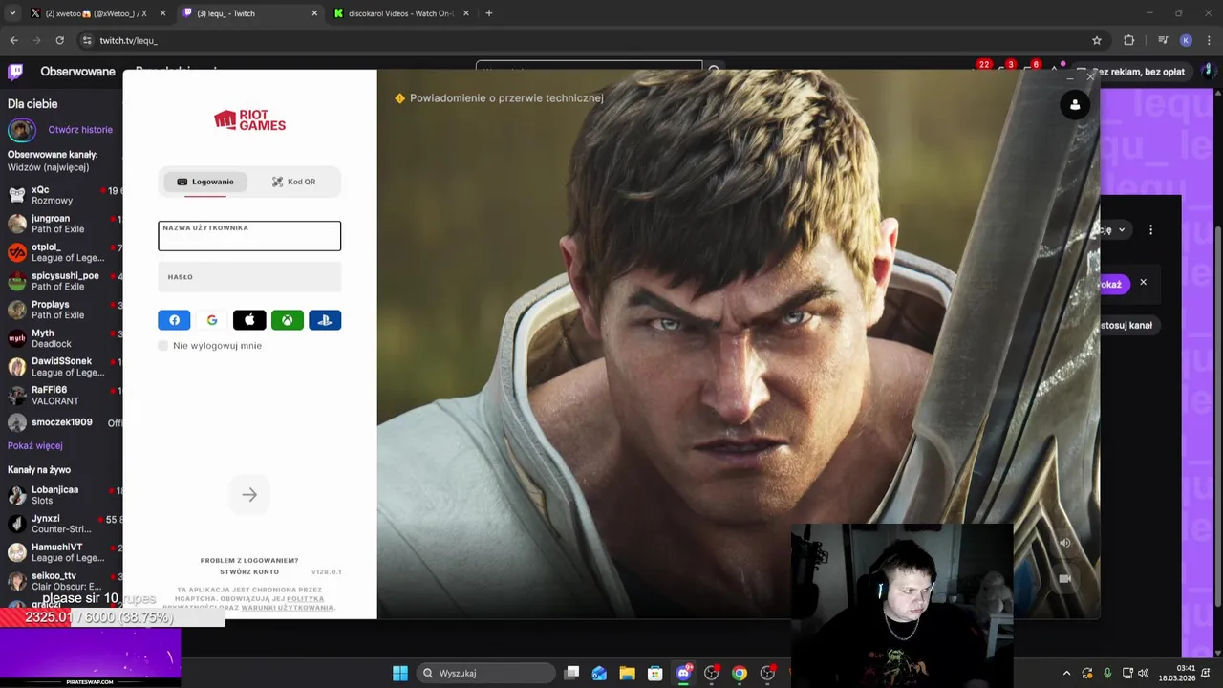Open Chrome three-dot menu
1223x688 pixels.
pos(1210,40)
